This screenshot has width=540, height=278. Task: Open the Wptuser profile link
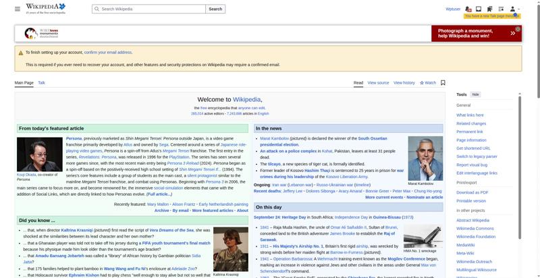pyautogui.click(x=453, y=9)
